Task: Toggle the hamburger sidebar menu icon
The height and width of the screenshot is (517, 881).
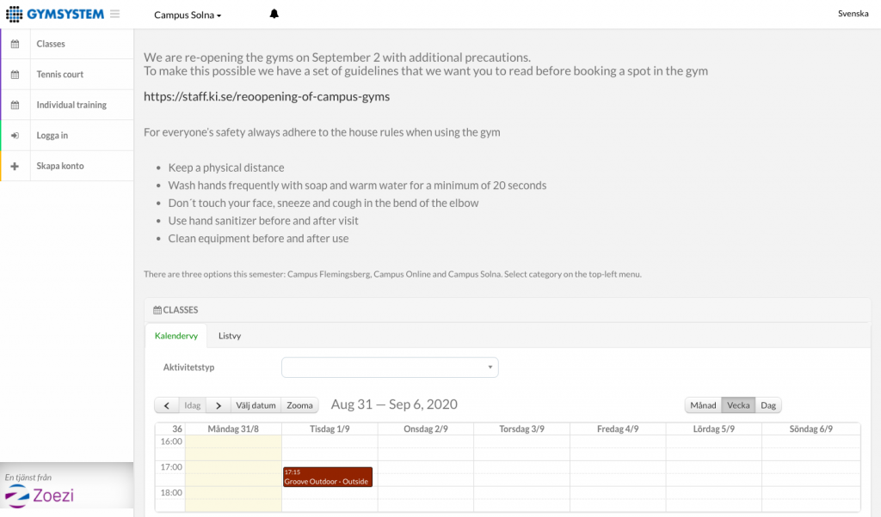Action: pyautogui.click(x=114, y=14)
